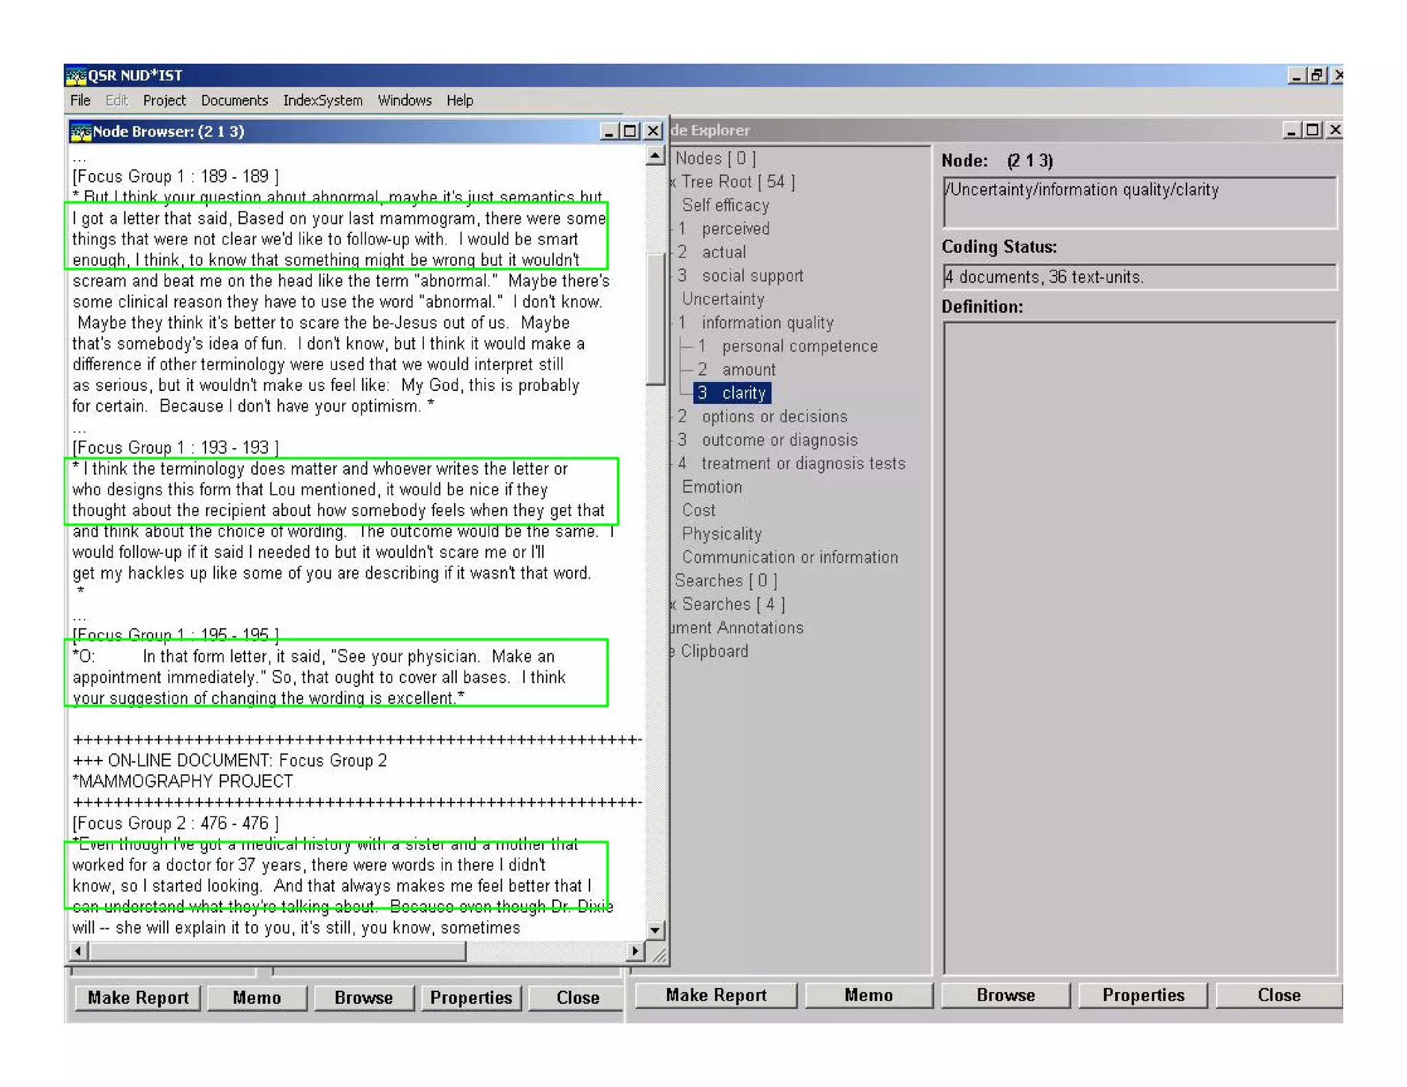Open the IndexSystem menu

click(x=322, y=101)
